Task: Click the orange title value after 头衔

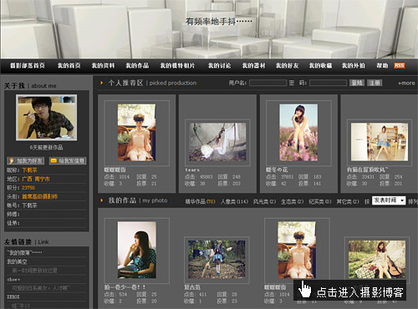Action: (40, 196)
